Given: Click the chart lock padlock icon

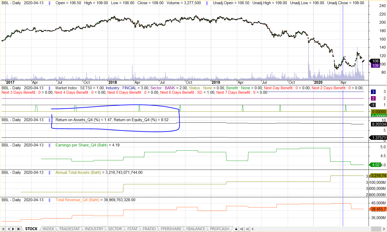Looking at the screenshot, I should (236, 229).
